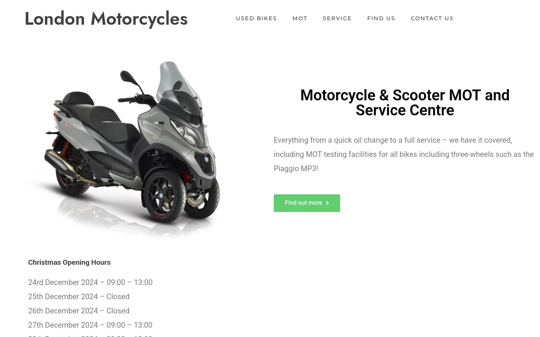Click the Piaggio MP3! text

click(296, 168)
